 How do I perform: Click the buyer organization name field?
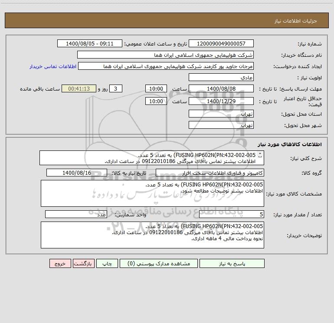point(165,55)
